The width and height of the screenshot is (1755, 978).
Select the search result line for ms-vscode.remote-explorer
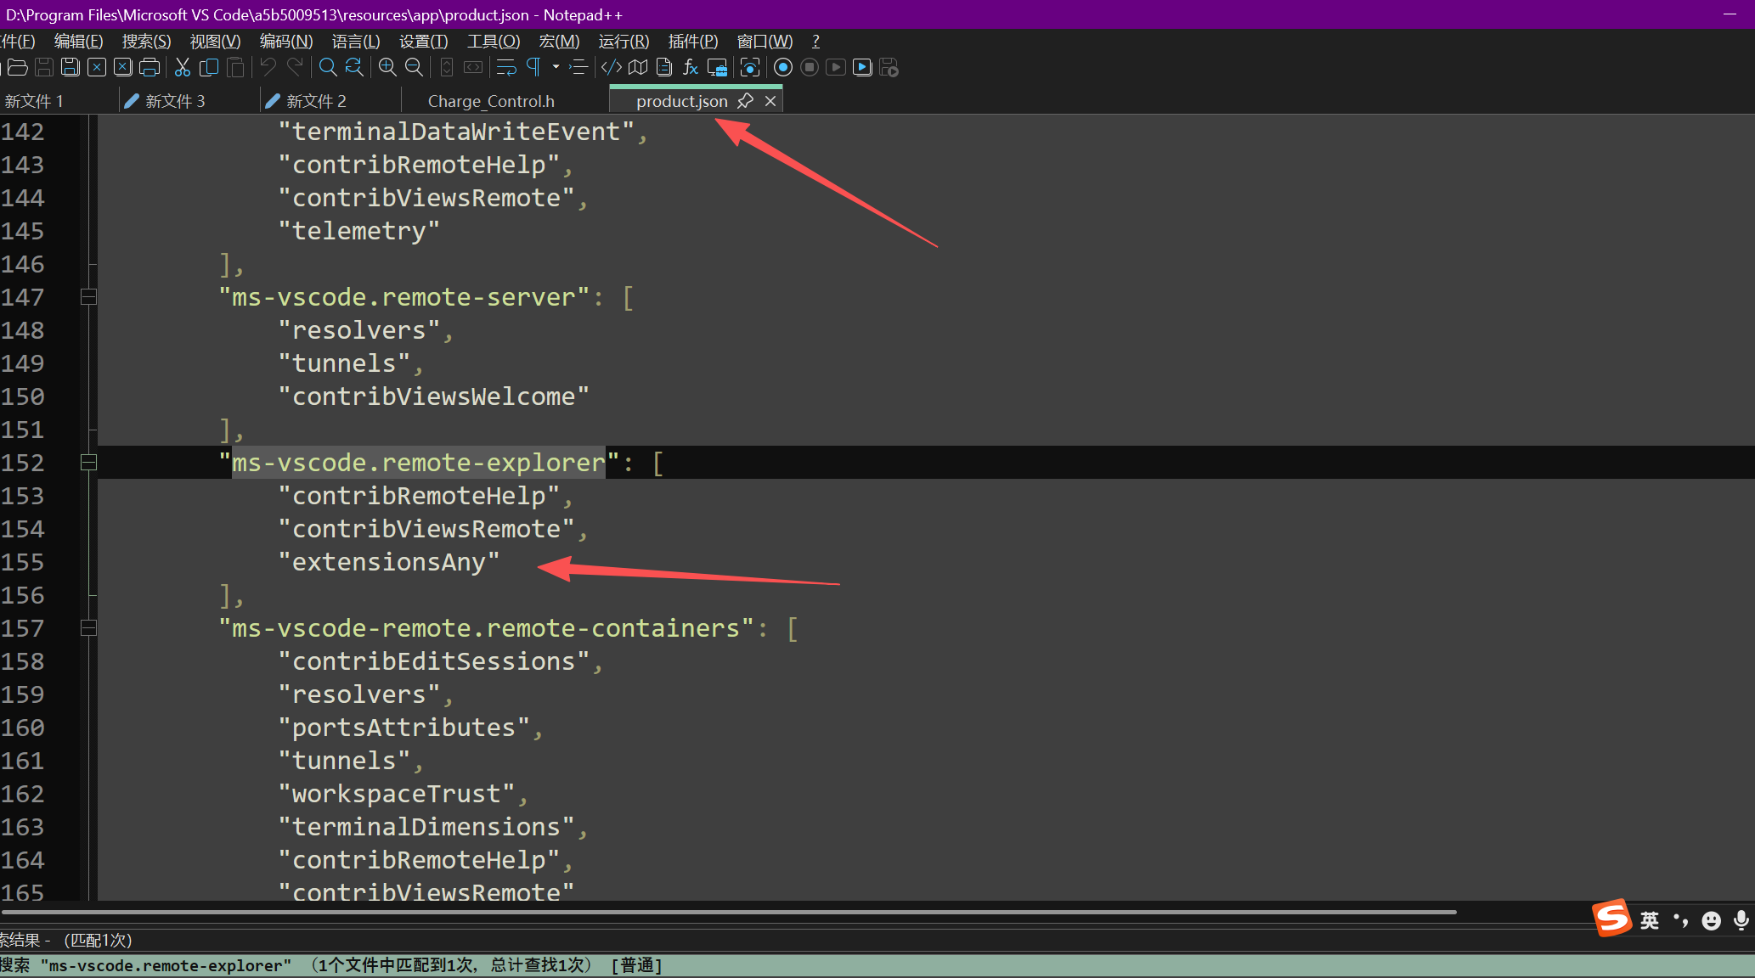coord(877,965)
